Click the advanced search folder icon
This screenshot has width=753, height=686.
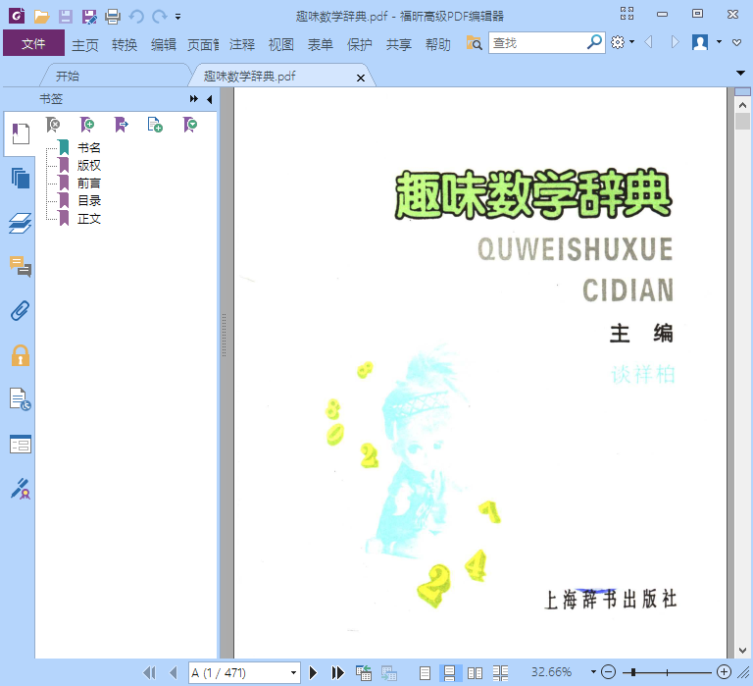click(474, 43)
